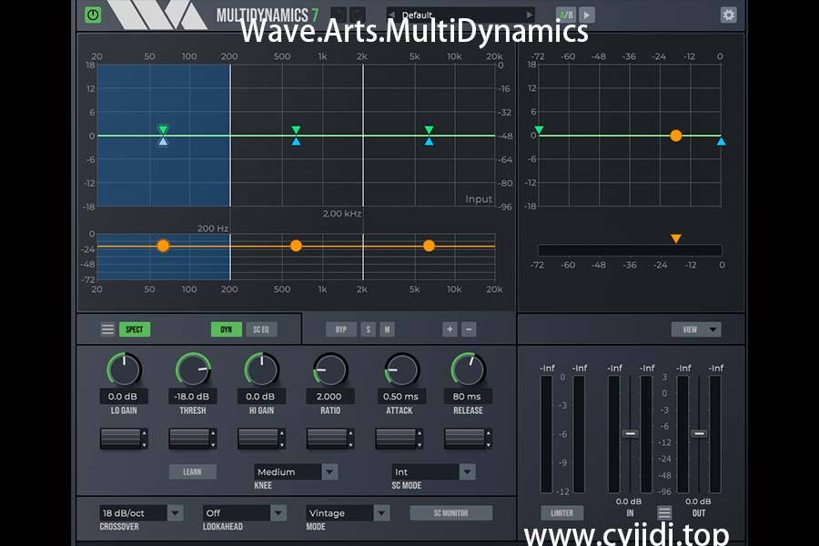Open the MODE Vintage dropdown
The width and height of the screenshot is (819, 546).
pyautogui.click(x=348, y=512)
